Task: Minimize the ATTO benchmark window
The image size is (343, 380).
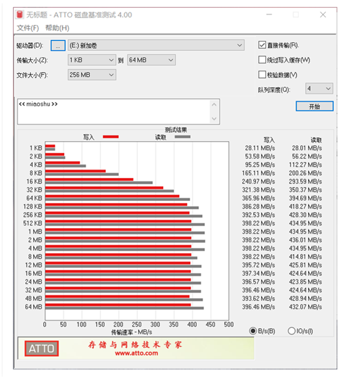Action: [x=269, y=15]
